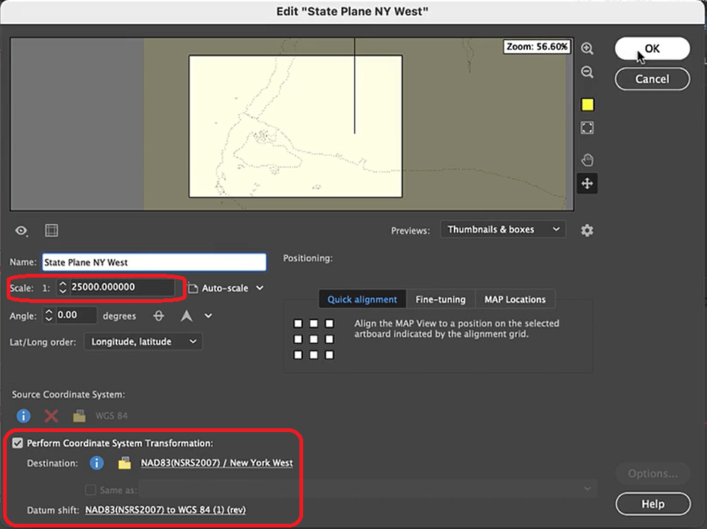Toggle the eye visibility icon under preview
Viewport: 707px width, 529px height.
tap(23, 231)
